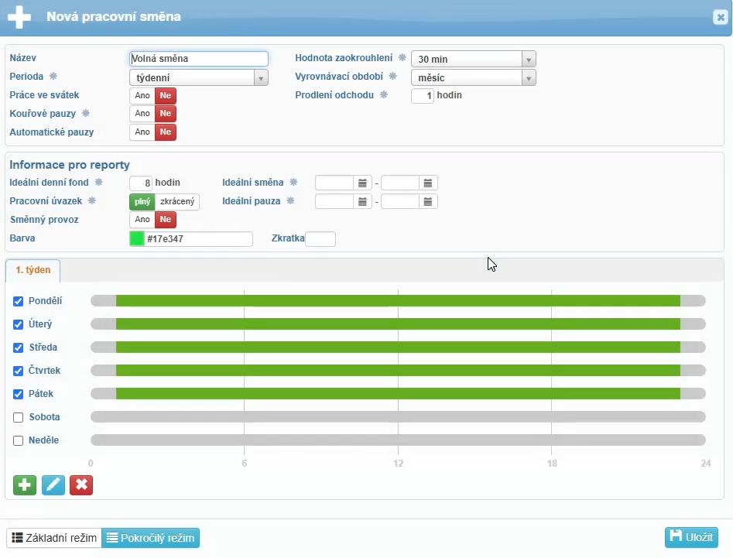Save the shift with Uložit

point(691,537)
